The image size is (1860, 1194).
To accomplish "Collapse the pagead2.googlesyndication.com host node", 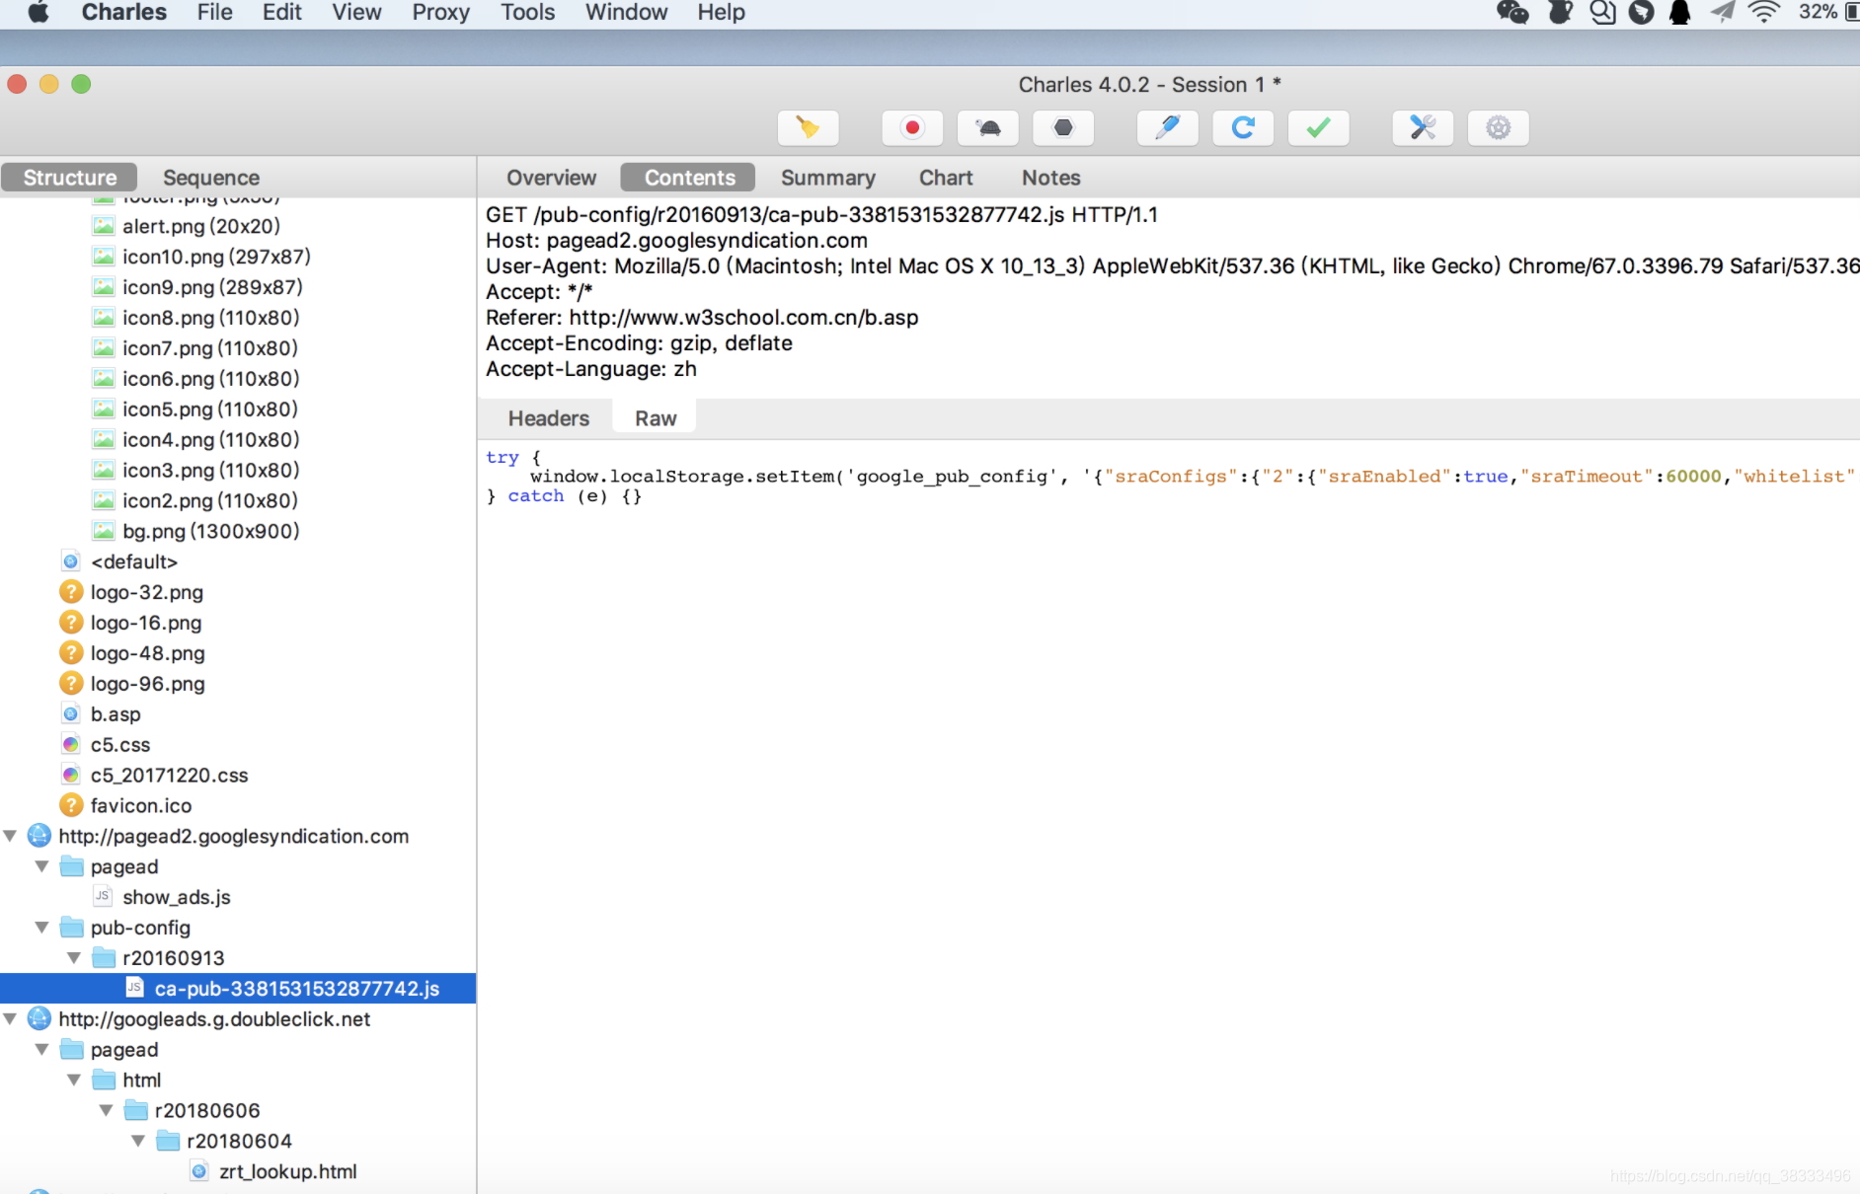I will click(x=10, y=836).
